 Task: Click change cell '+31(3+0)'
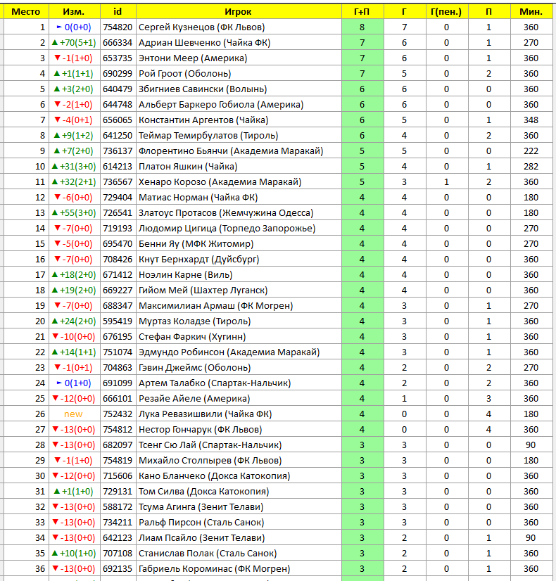74,167
